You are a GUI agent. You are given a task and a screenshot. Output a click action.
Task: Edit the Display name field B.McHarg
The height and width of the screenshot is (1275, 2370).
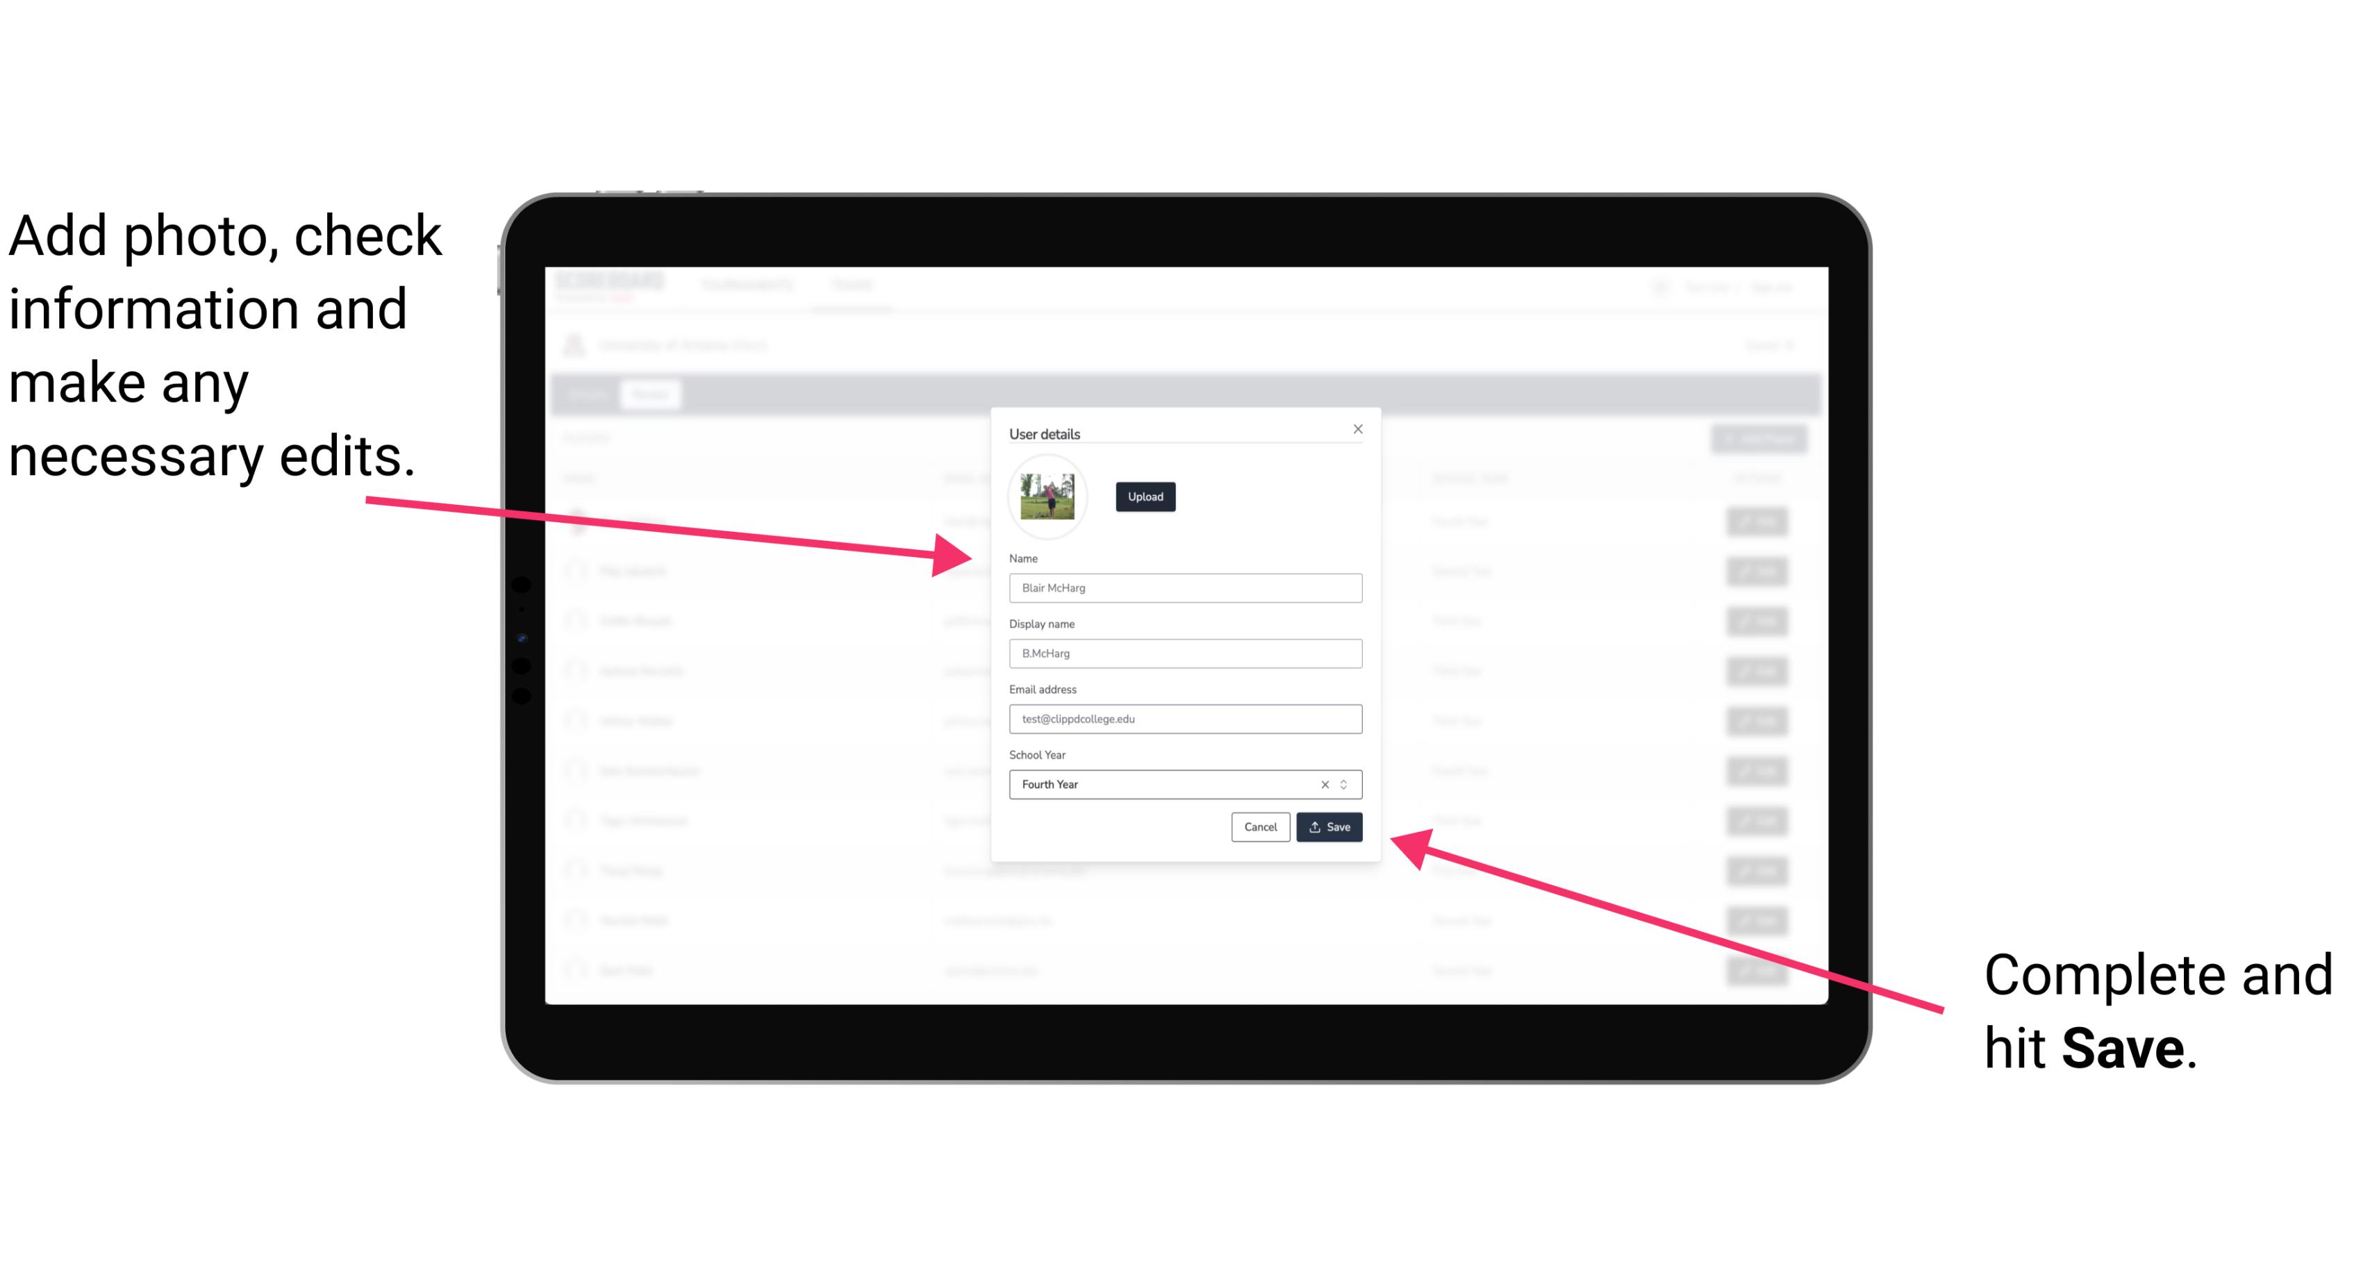(1186, 653)
